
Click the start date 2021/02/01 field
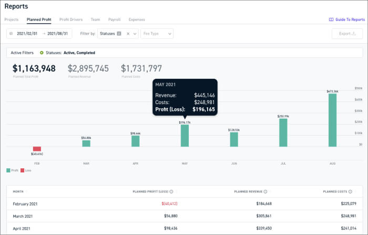[x=28, y=34]
